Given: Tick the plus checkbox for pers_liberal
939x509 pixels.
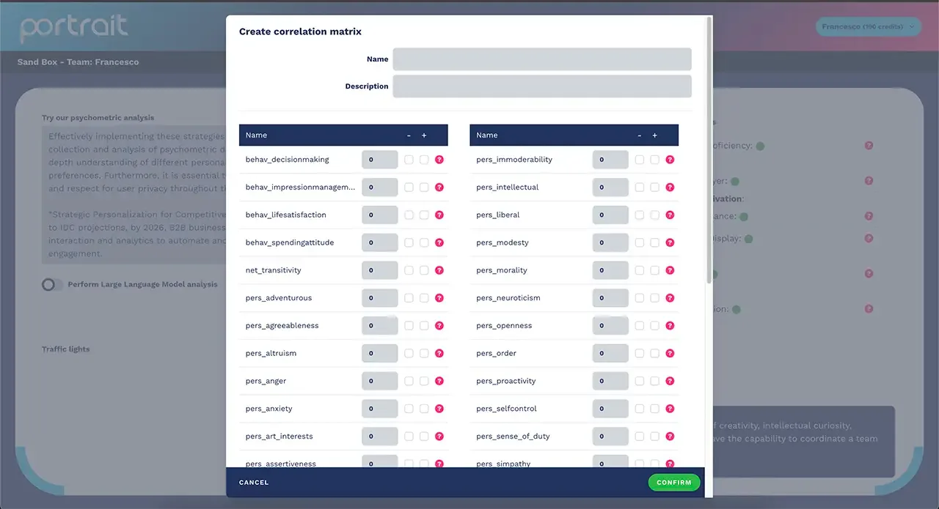Looking at the screenshot, I should [654, 215].
